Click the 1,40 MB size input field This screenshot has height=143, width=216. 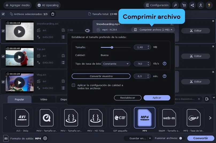pyautogui.click(x=140, y=47)
